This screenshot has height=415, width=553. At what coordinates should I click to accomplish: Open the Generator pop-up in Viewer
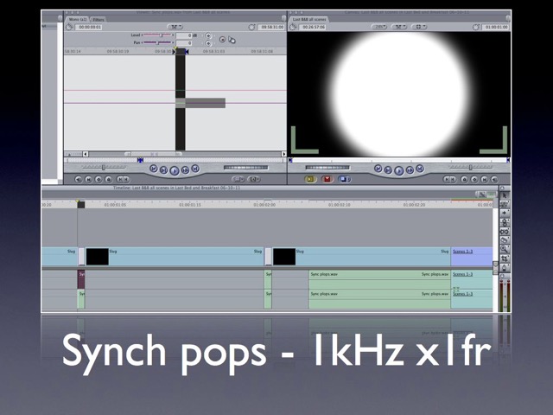tap(253, 179)
